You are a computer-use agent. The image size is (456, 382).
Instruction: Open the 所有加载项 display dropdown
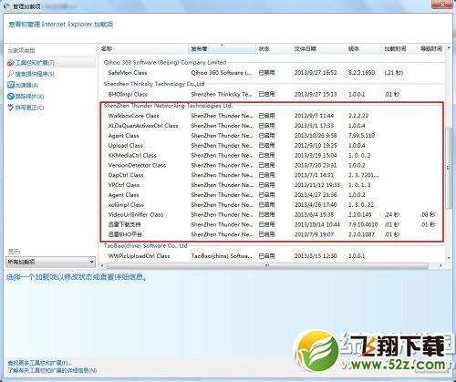click(50, 262)
